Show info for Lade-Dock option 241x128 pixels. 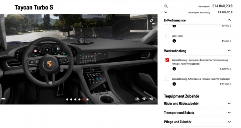[174, 41]
